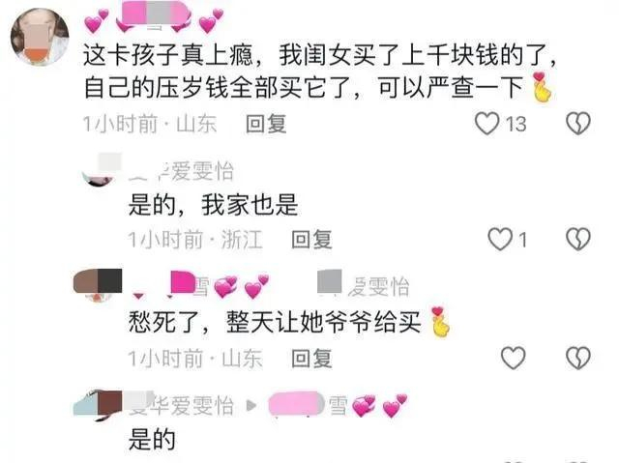Open the top commenter's avatar
This screenshot has height=463, width=619.
40,37
